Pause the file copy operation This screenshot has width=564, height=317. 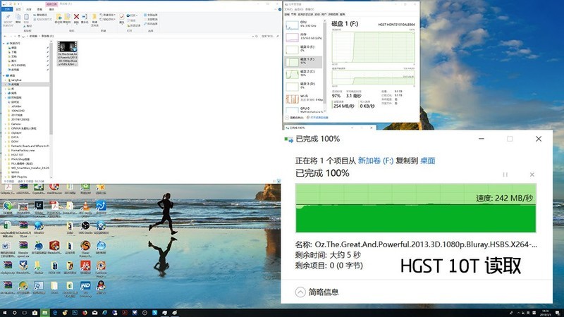(x=505, y=175)
